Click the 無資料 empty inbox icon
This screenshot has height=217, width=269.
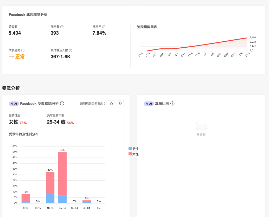pos(201,125)
